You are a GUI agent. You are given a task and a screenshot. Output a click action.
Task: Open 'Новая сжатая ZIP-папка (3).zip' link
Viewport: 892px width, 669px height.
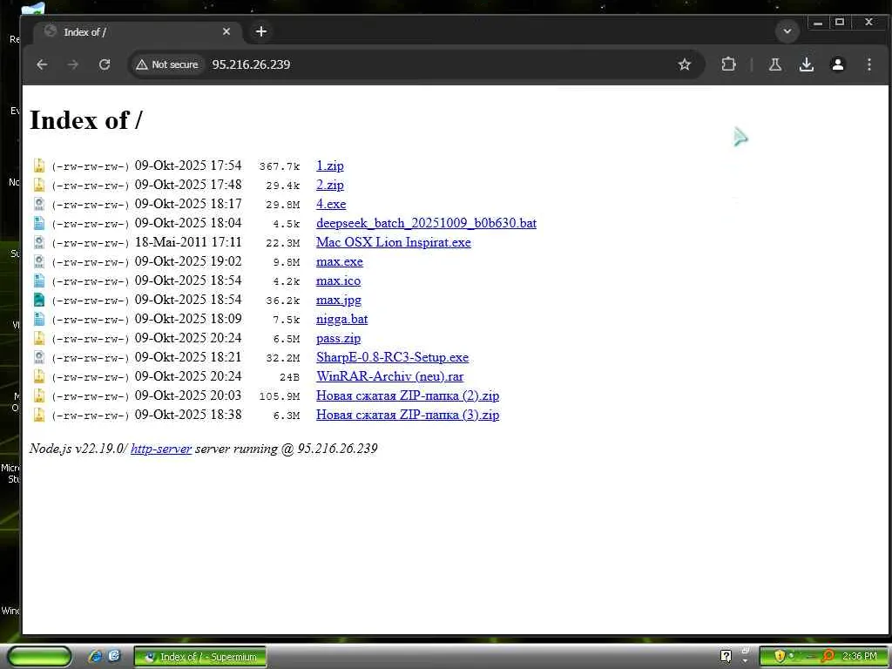[408, 415]
